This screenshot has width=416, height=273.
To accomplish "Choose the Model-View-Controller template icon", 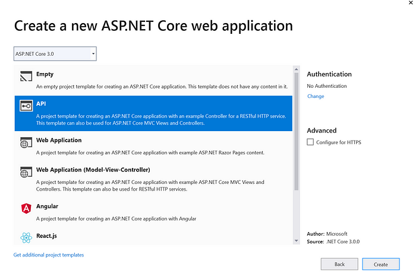I will 26,172.
